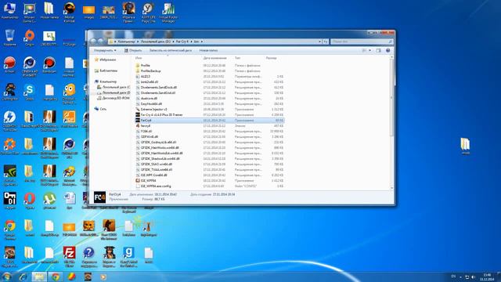Open the Origin desktop shortcut
501x282 pixels.
click(30, 37)
